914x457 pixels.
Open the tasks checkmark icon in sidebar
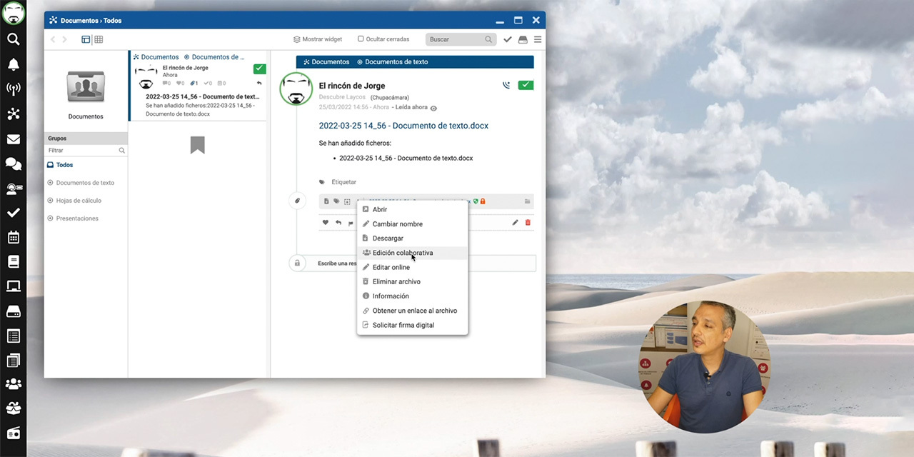(x=13, y=213)
